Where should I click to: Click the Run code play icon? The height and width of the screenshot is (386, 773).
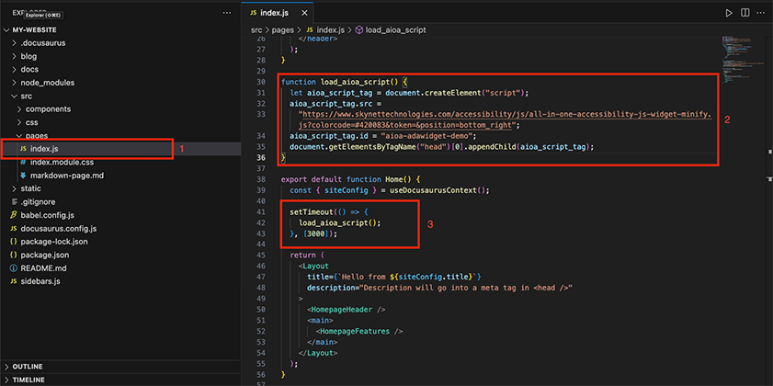click(x=729, y=13)
